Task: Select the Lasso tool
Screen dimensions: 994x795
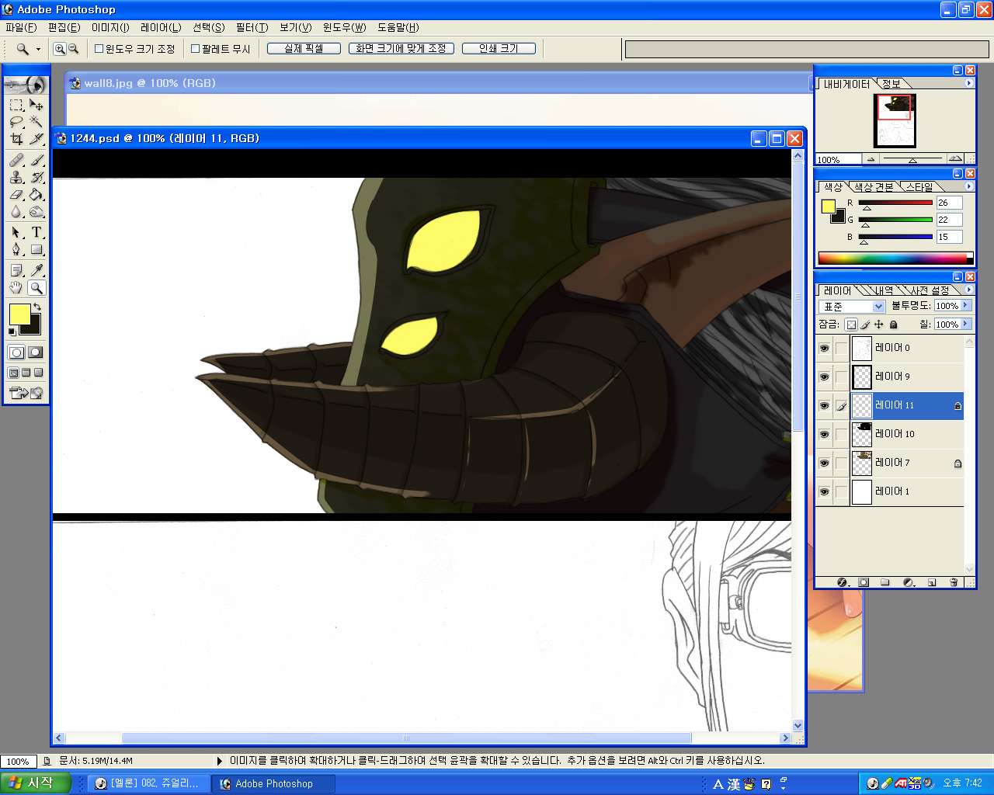Action: 16,122
